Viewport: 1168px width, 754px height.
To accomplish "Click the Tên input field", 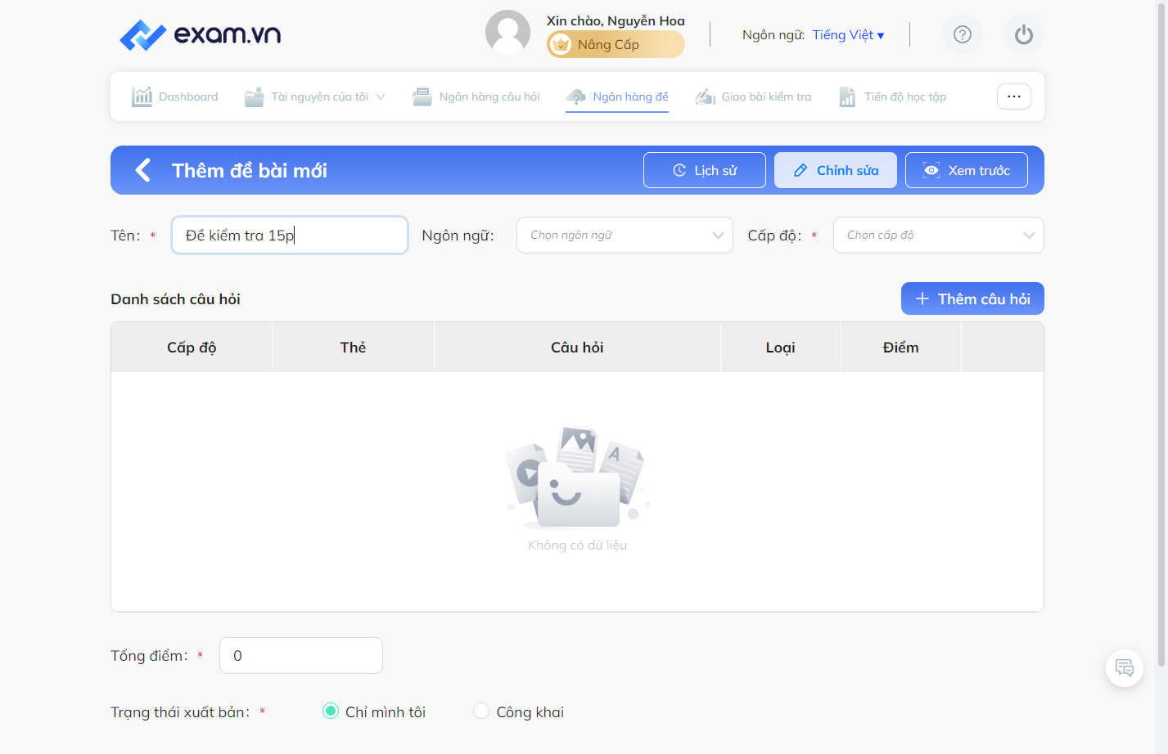I will click(290, 236).
